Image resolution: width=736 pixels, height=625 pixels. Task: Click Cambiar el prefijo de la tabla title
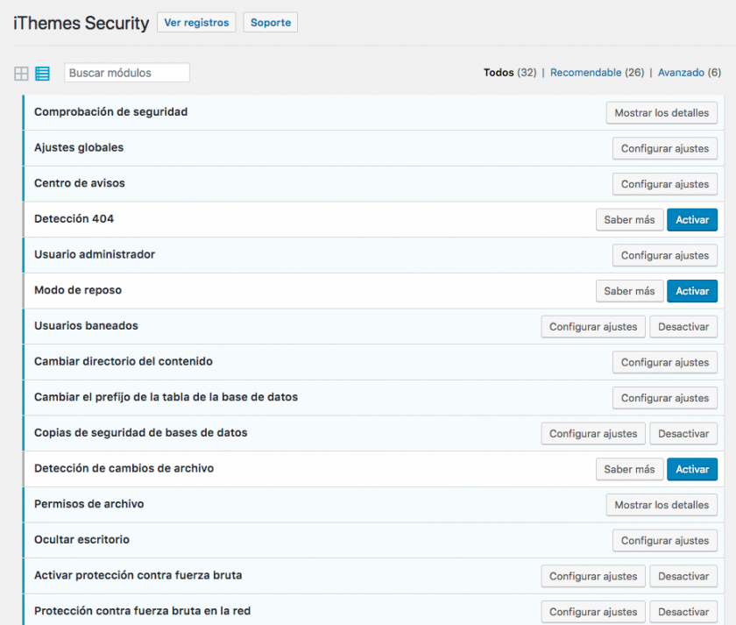(x=166, y=397)
